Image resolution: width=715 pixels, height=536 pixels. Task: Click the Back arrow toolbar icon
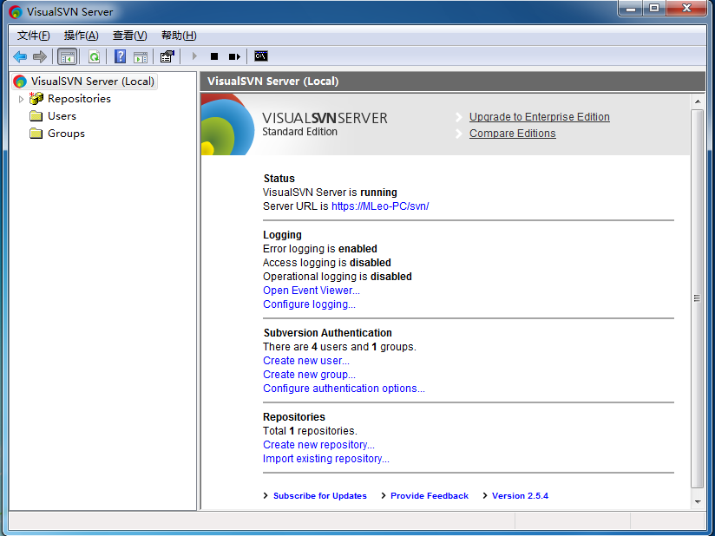point(20,56)
